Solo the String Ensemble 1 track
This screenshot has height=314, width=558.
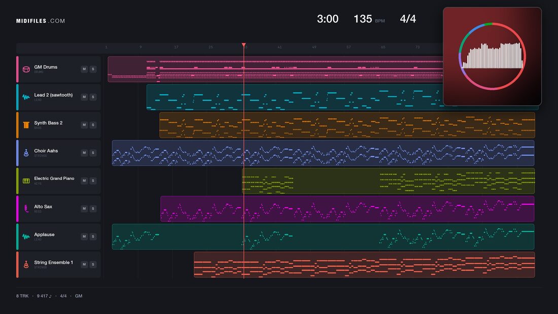93,264
